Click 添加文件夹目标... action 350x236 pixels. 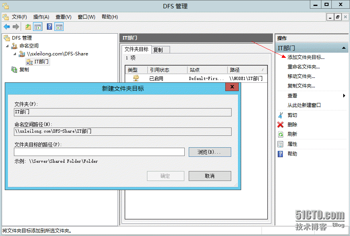pyautogui.click(x=306, y=57)
